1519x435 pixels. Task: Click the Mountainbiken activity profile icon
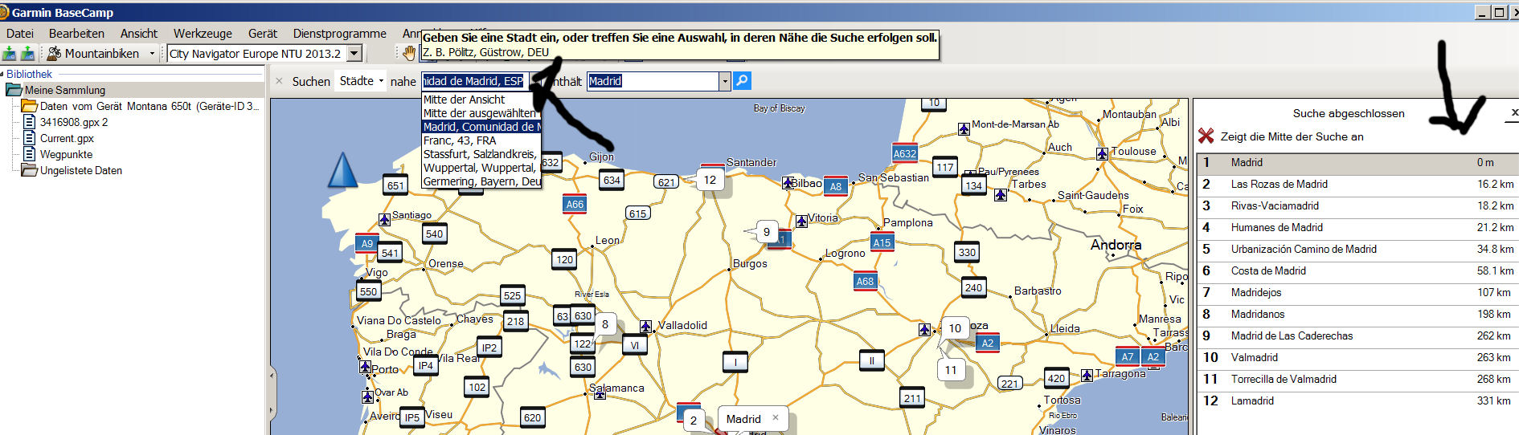[x=55, y=54]
